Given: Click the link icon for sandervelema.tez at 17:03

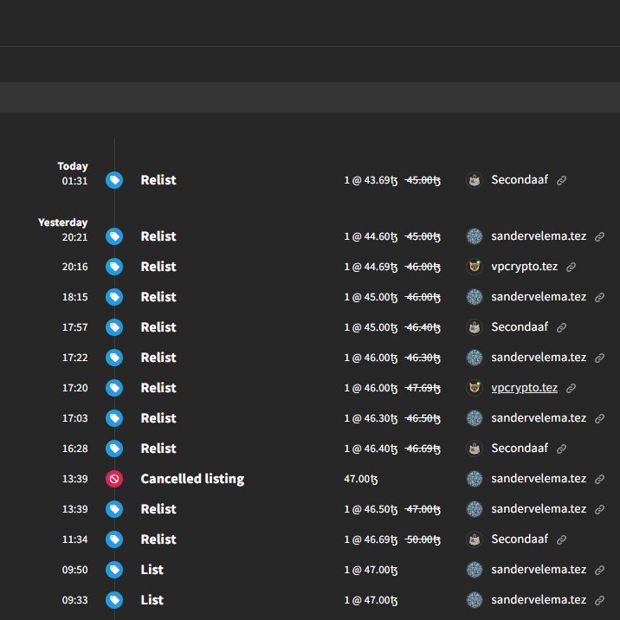Looking at the screenshot, I should point(599,419).
